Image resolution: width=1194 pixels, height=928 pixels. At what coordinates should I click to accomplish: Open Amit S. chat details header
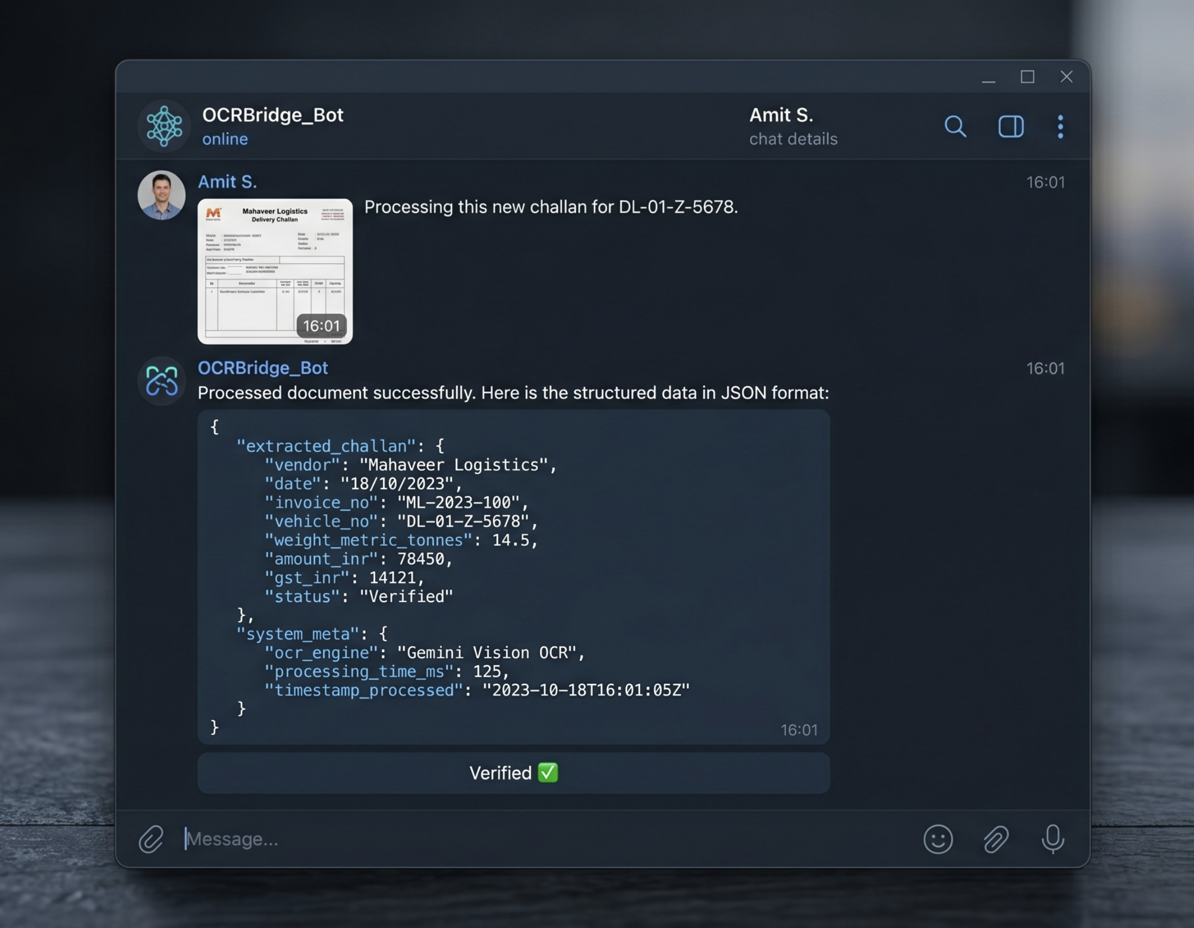click(x=793, y=126)
